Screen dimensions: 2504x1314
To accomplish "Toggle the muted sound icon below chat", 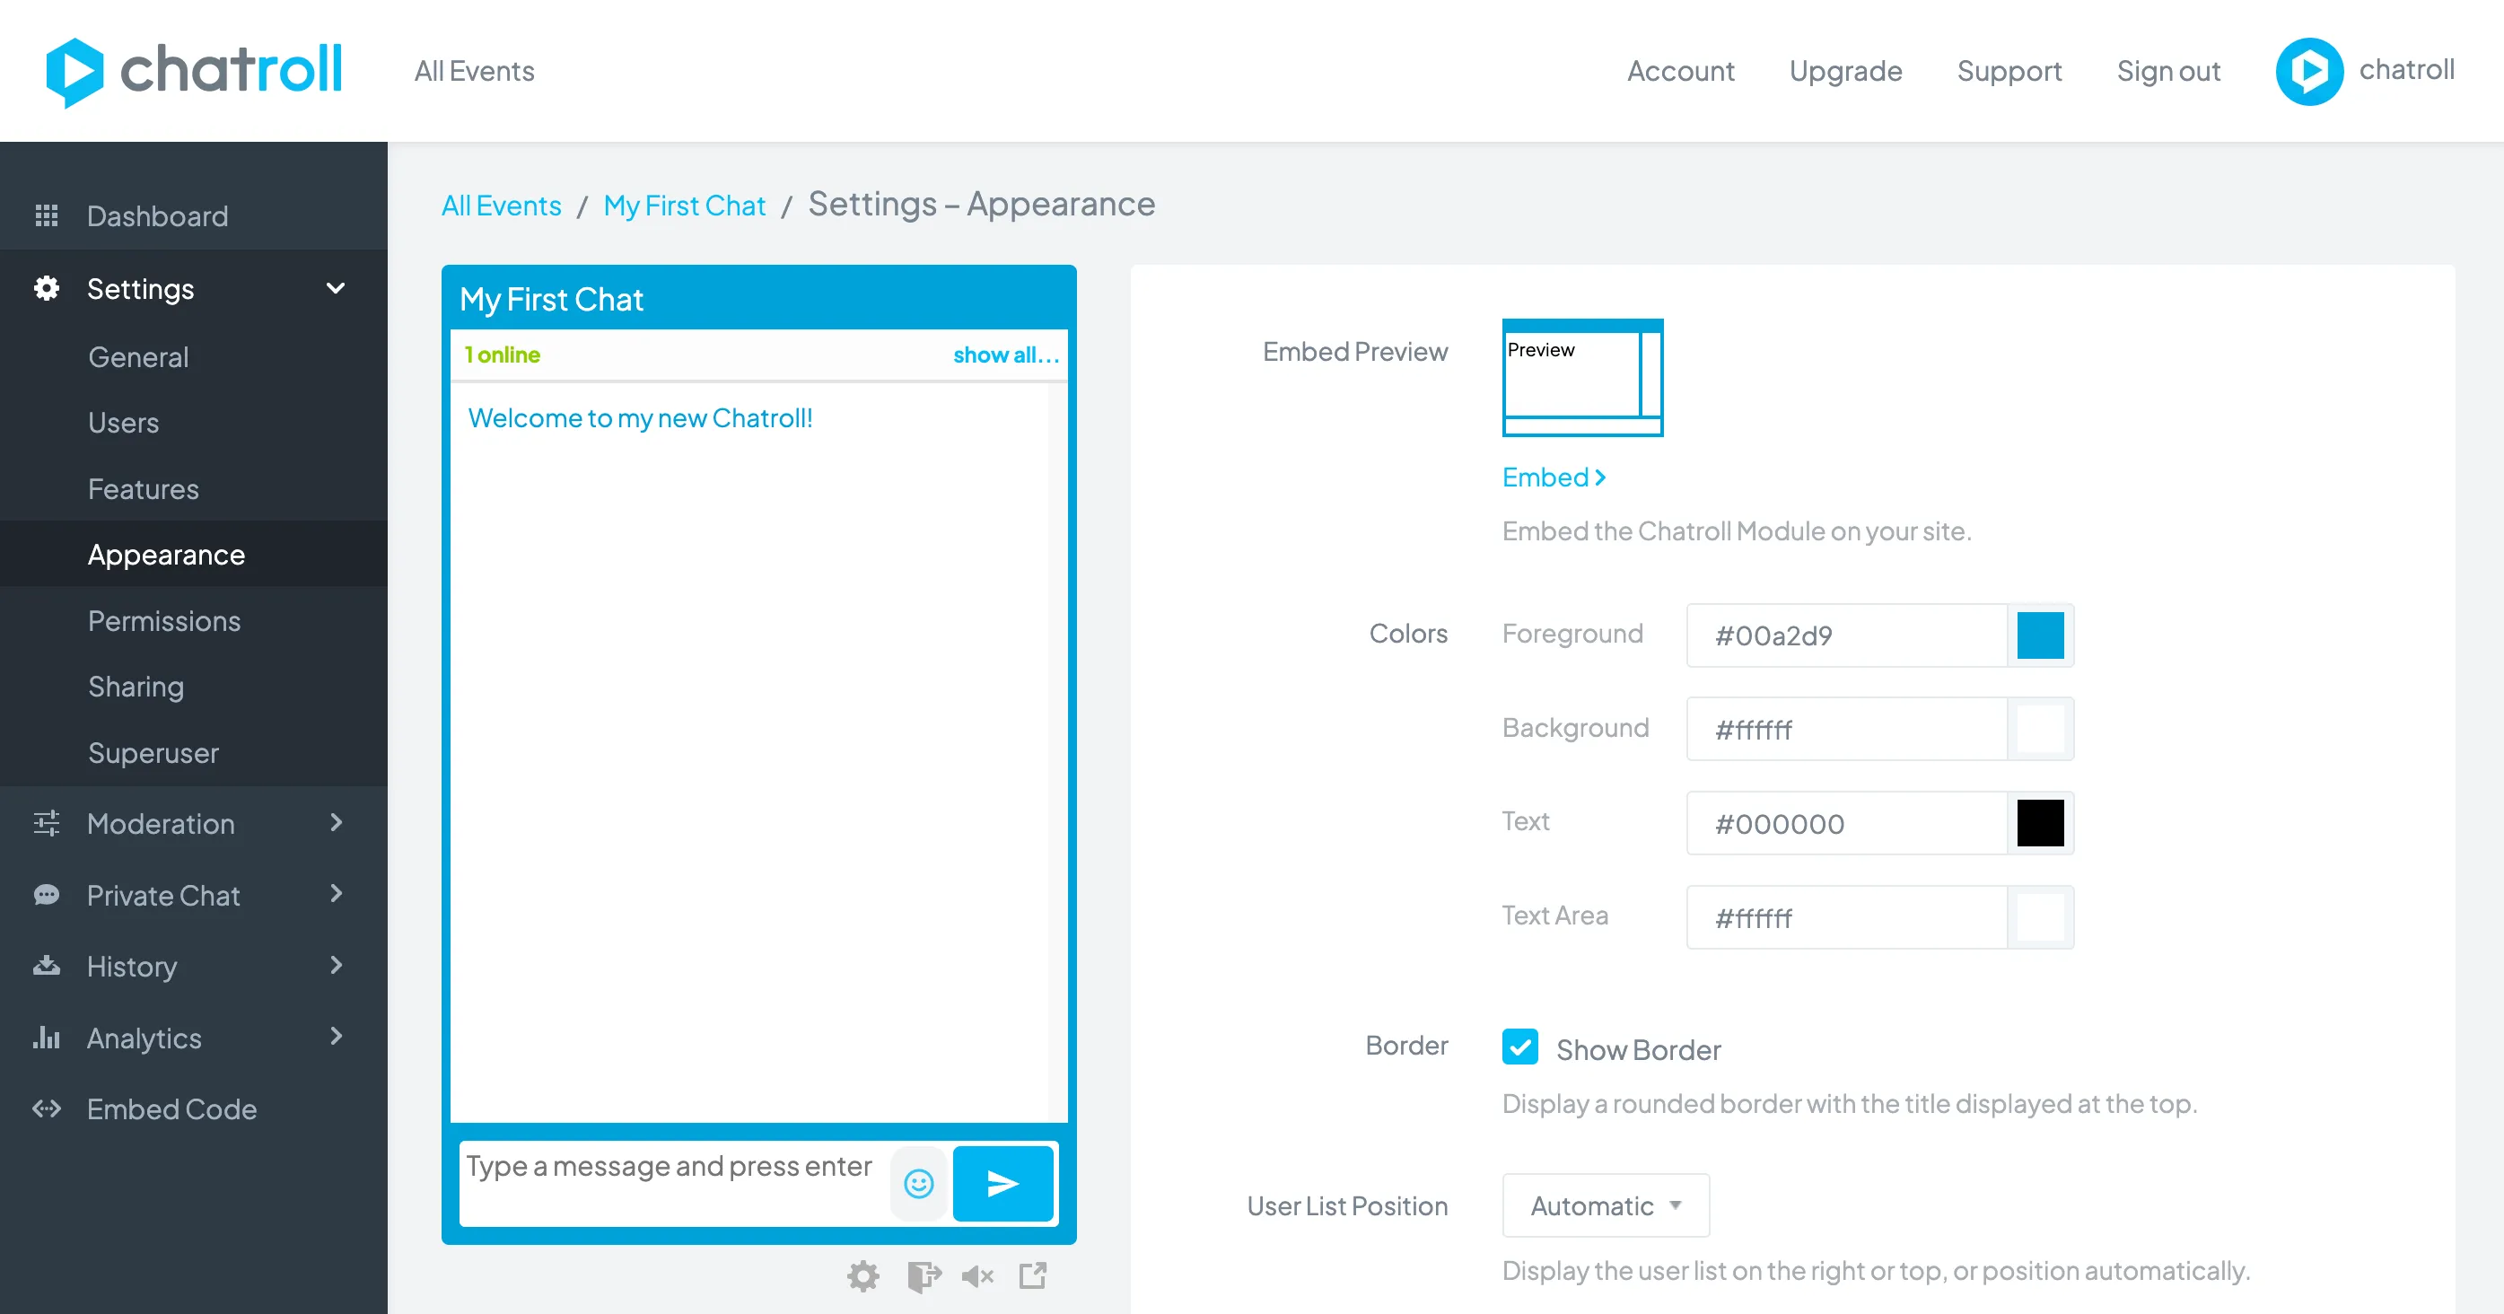I will (x=976, y=1275).
